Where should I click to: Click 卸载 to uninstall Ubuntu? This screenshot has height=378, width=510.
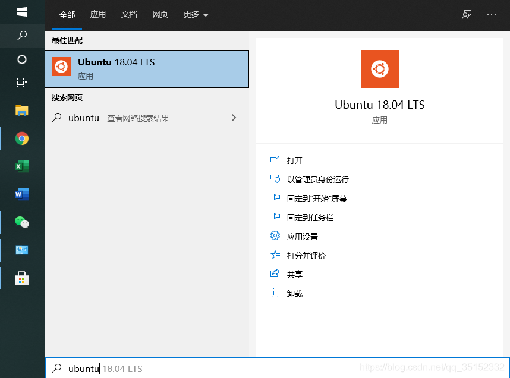click(x=295, y=294)
